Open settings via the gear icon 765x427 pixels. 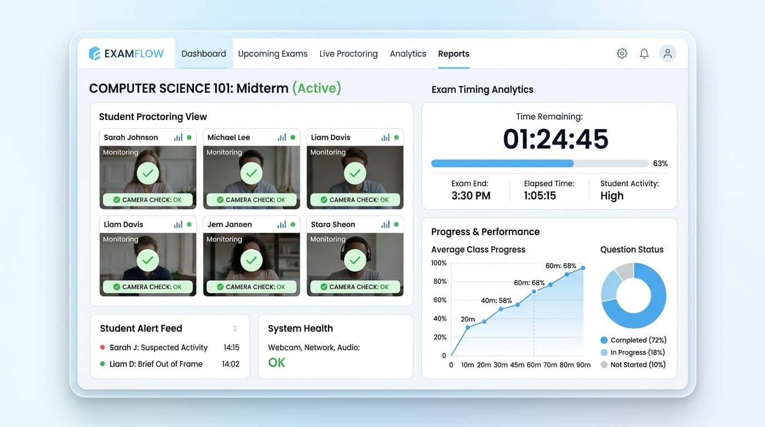(x=622, y=53)
